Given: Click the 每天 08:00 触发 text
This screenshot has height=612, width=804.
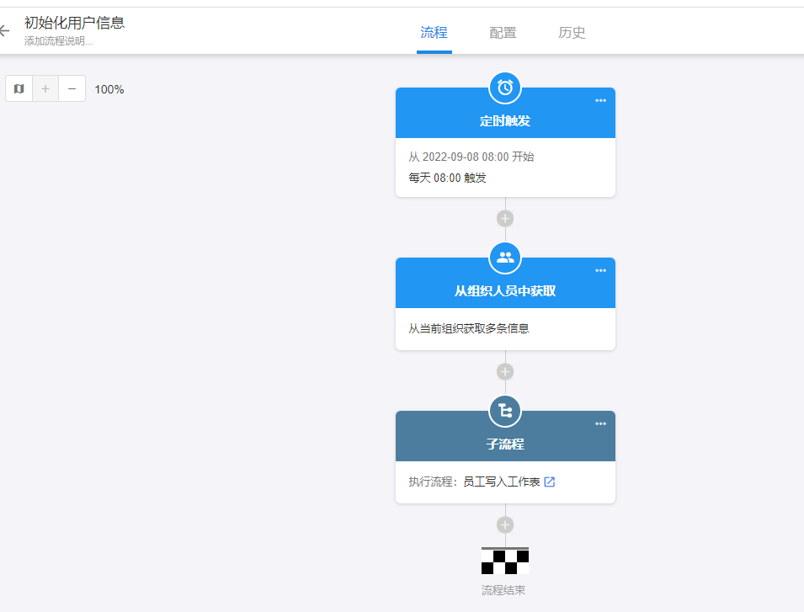Looking at the screenshot, I should (x=447, y=178).
